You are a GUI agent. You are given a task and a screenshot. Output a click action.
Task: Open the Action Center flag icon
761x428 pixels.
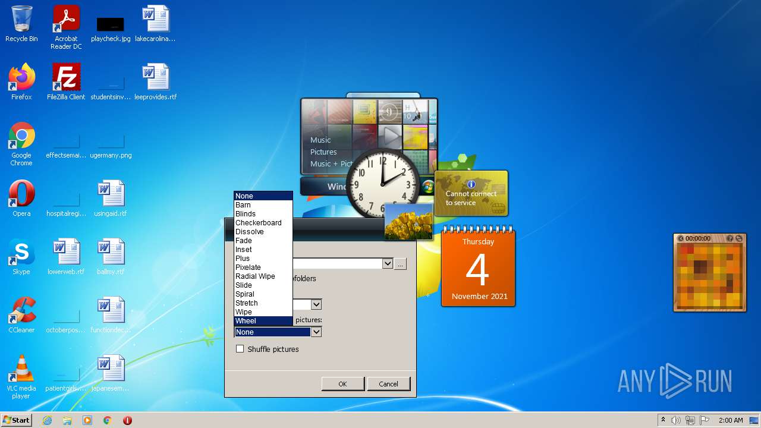coord(705,420)
